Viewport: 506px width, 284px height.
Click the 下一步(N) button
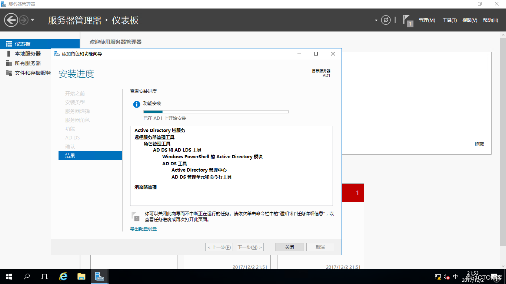[x=250, y=247]
